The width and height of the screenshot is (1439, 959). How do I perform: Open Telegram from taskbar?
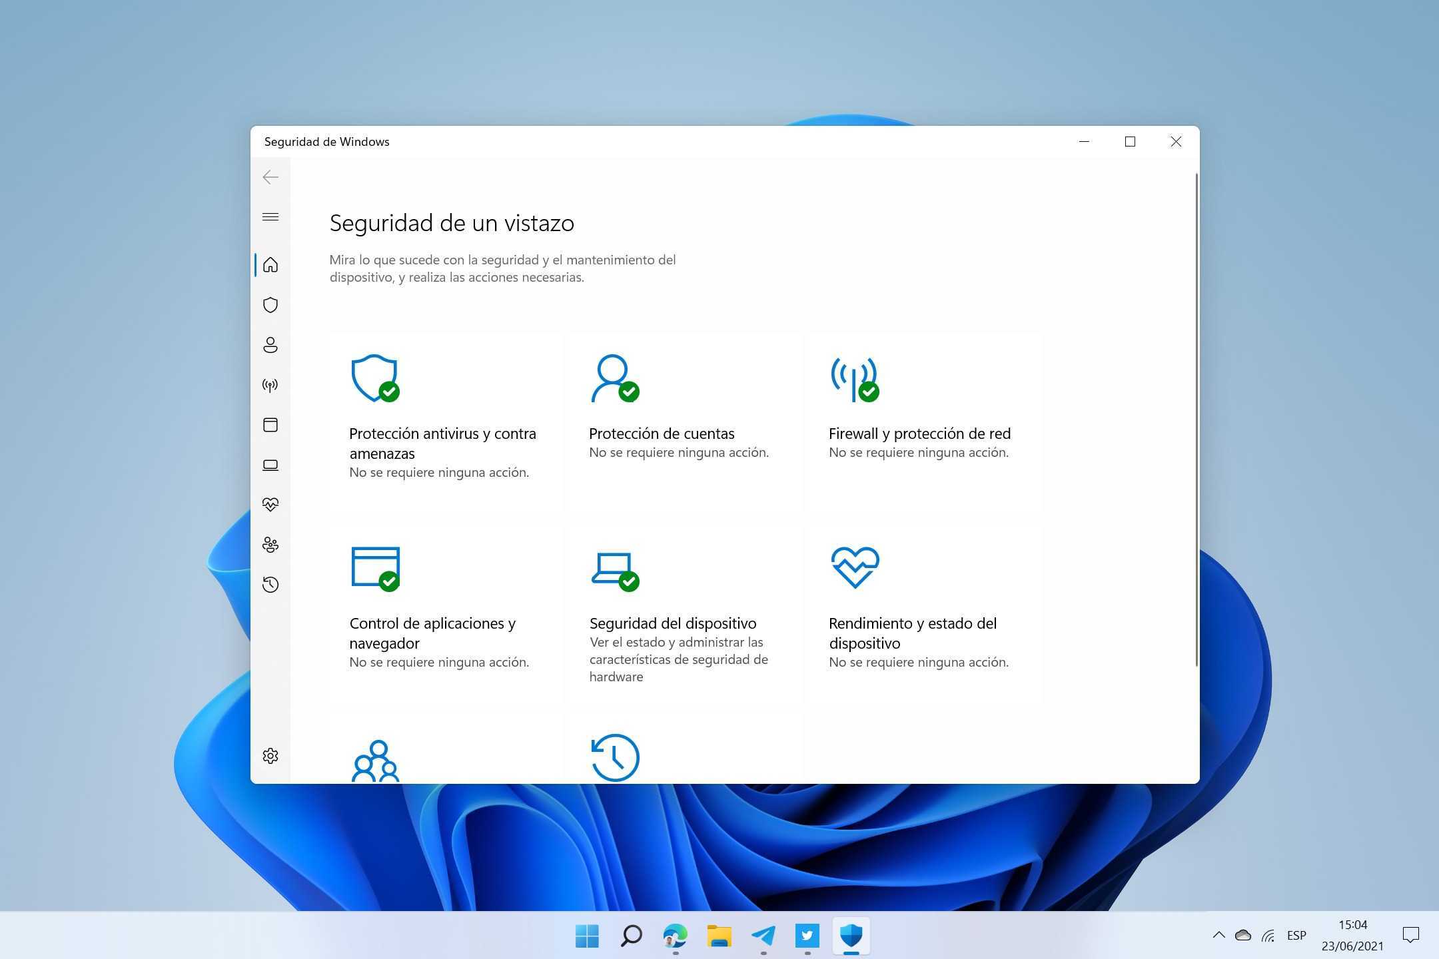[763, 936]
